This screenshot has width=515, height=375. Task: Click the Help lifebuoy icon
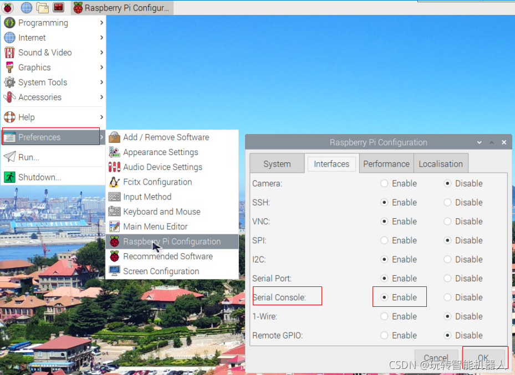(9, 117)
